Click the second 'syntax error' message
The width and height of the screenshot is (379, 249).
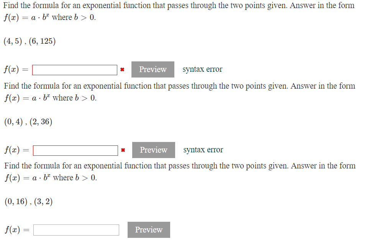point(203,150)
